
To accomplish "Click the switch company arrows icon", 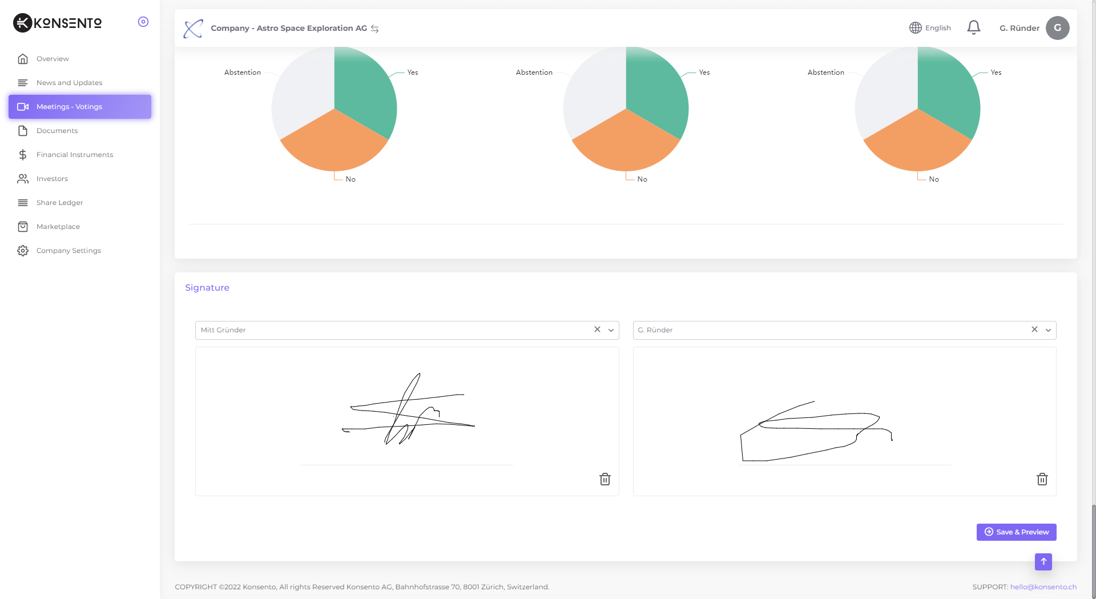I will click(x=375, y=29).
